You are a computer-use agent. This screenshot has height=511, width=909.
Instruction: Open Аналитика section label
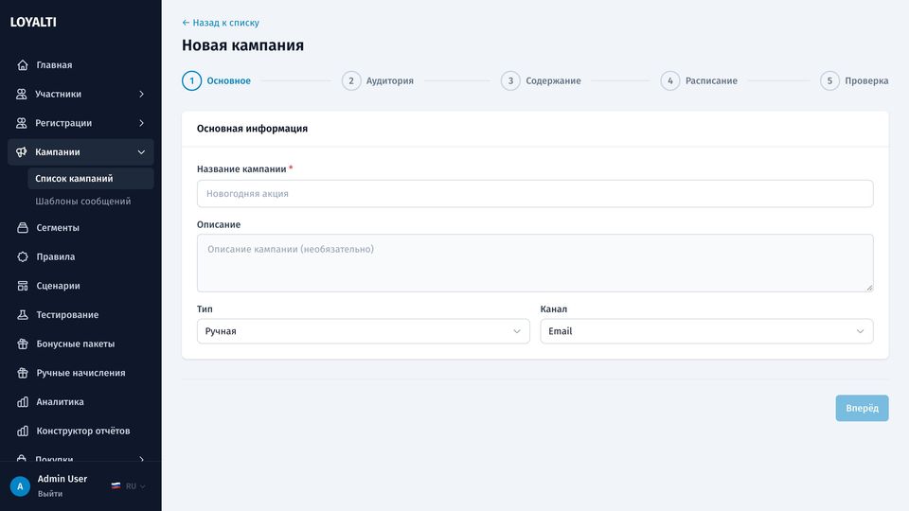coord(61,401)
